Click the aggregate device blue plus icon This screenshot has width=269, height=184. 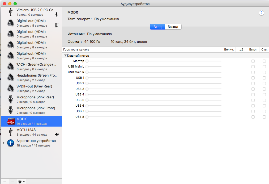pos(11,143)
